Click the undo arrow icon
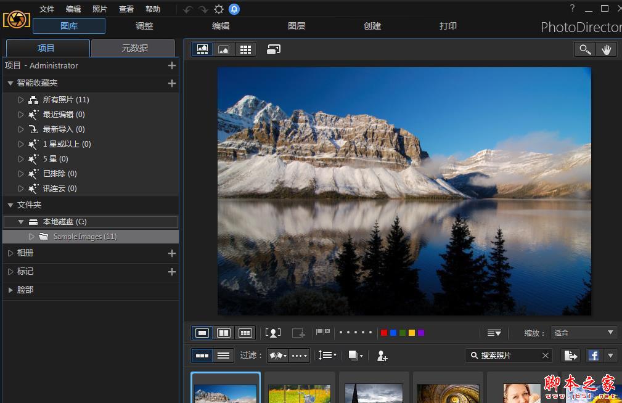 point(188,9)
